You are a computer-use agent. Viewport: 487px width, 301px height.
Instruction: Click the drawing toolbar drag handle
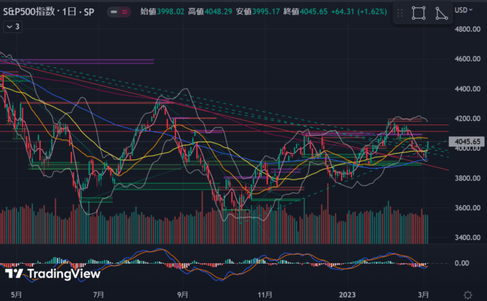click(x=400, y=13)
